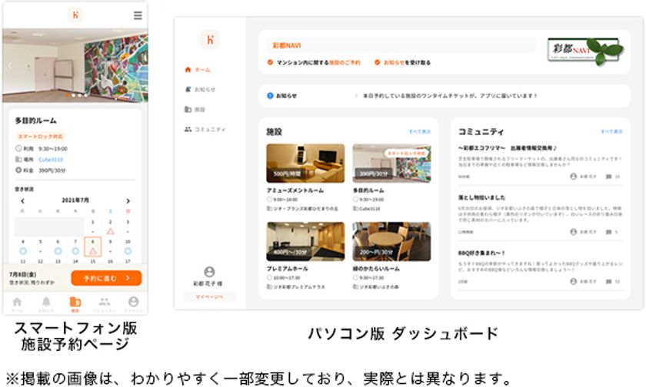The image size is (646, 387).
Task: Tap the Cube3110 location link
Action: pos(51,160)
